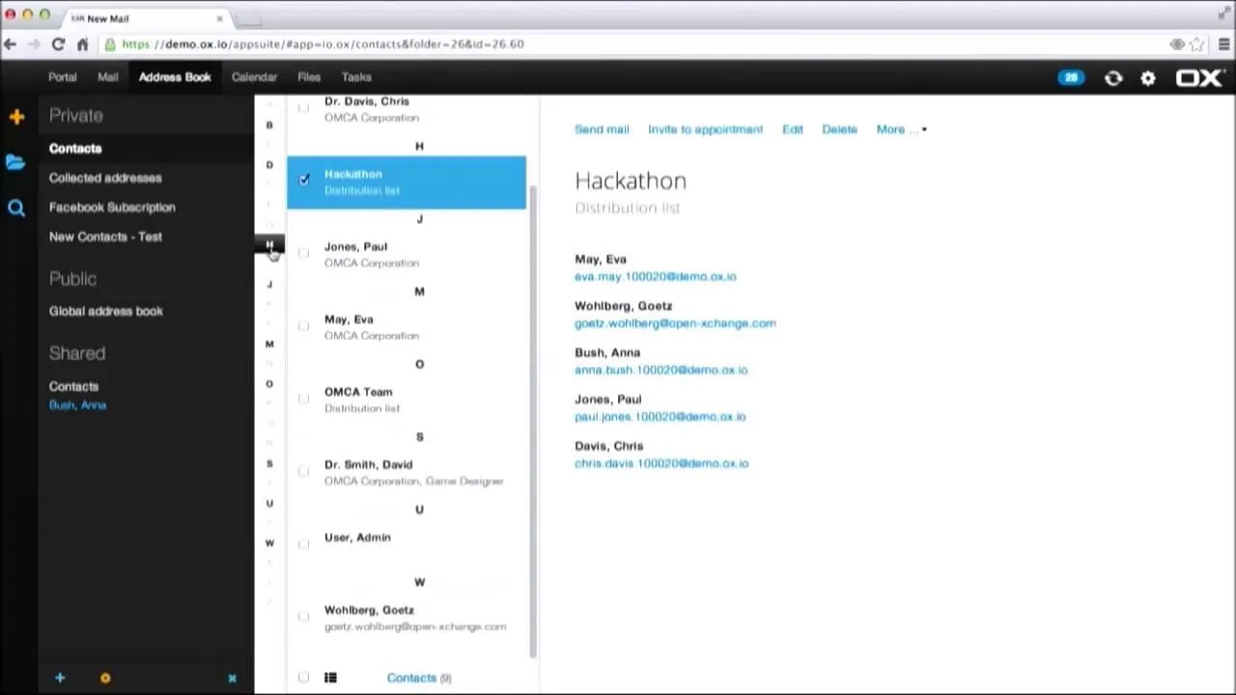Open the More... dropdown
Screen dimensions: 1236x695
(x=901, y=129)
